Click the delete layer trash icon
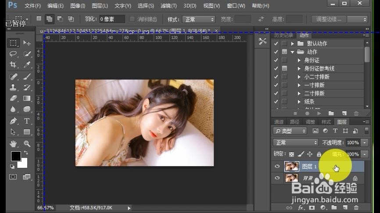Image resolution: width=380 pixels, height=213 pixels. point(356,207)
